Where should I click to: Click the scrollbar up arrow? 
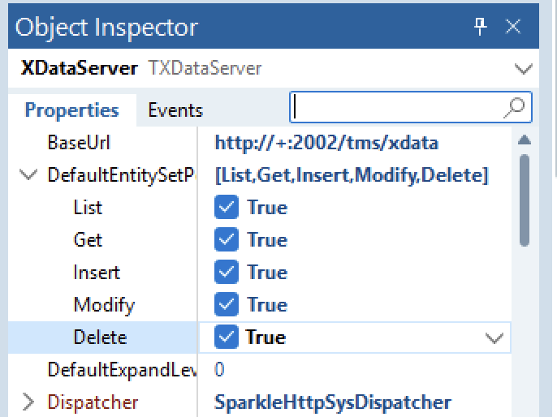pos(525,140)
